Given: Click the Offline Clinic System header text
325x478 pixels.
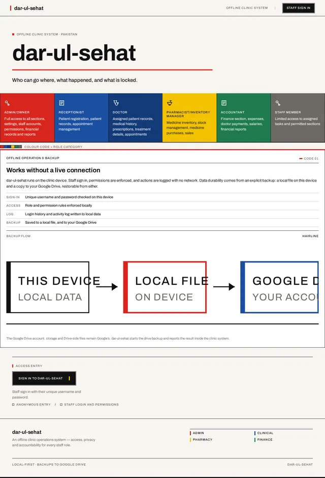Looking at the screenshot, I should 247,8.
